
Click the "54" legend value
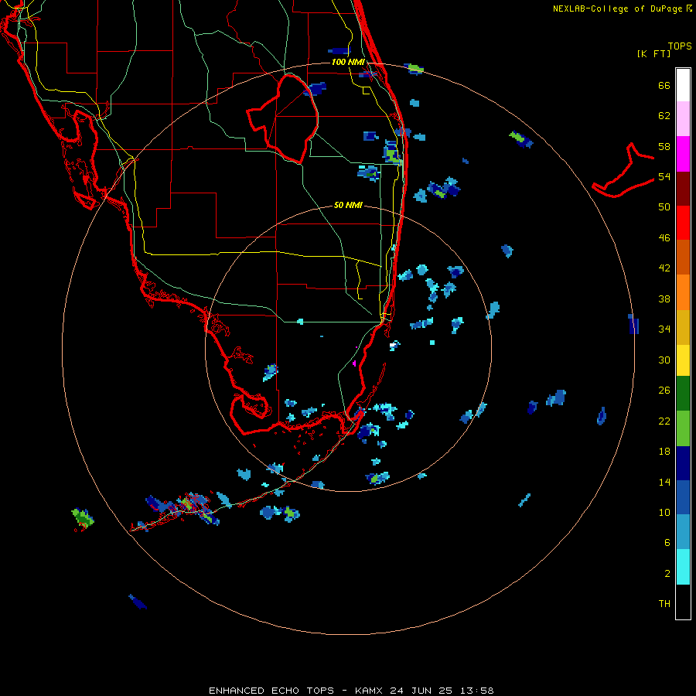coord(664,176)
